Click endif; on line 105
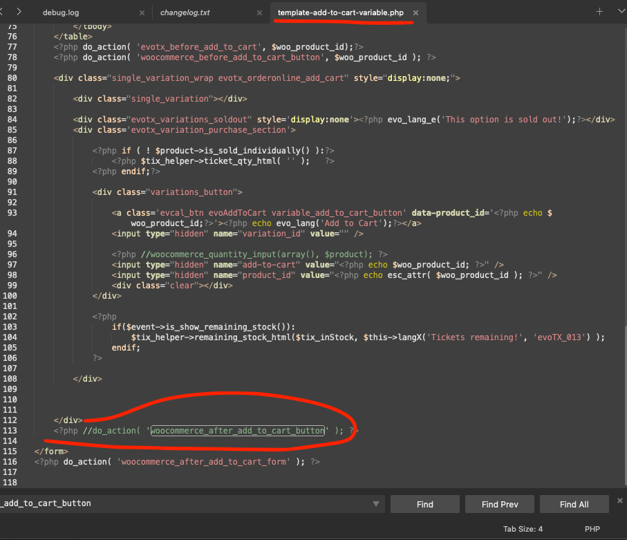627x540 pixels. [x=126, y=348]
